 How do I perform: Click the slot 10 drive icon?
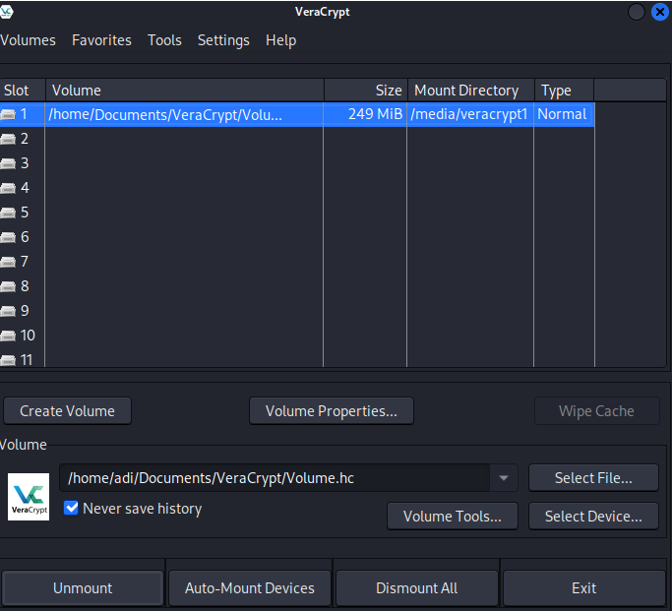(8, 336)
